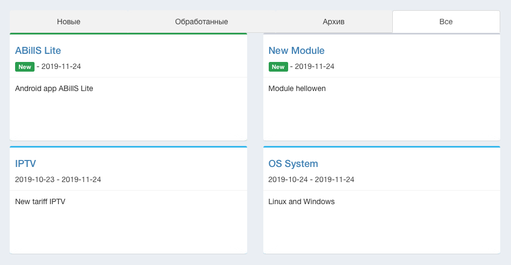Click the IPTV card title
Image resolution: width=511 pixels, height=265 pixels.
[25, 164]
